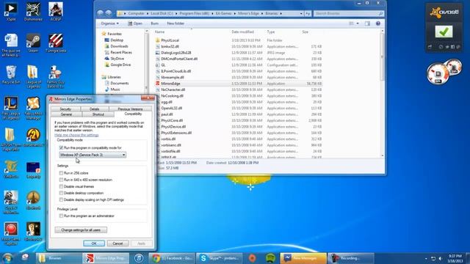Open Skype from the taskbar

coord(220,258)
